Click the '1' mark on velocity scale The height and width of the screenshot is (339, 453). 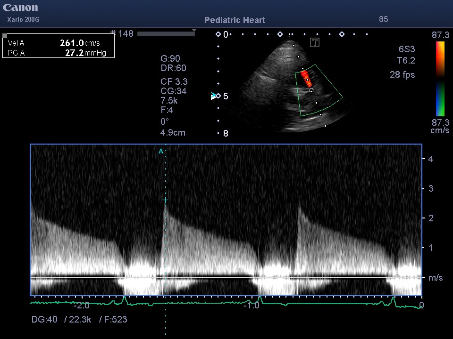[x=431, y=248]
